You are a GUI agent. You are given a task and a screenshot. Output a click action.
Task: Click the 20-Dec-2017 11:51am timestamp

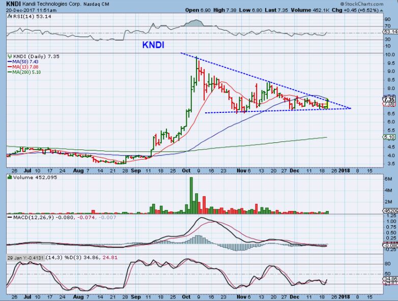(x=31, y=10)
